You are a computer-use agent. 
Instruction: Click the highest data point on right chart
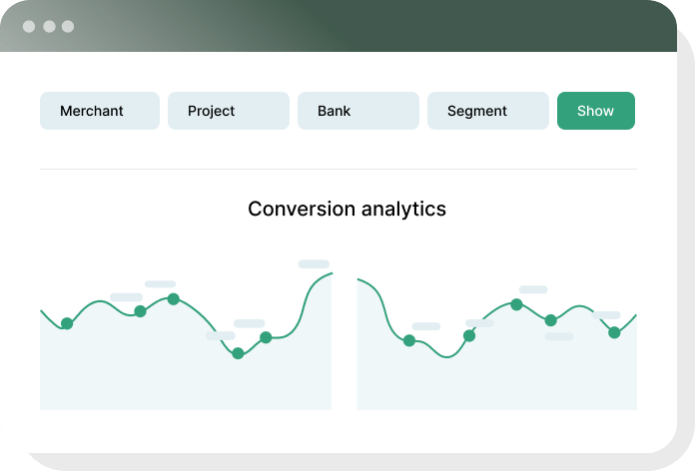[516, 304]
